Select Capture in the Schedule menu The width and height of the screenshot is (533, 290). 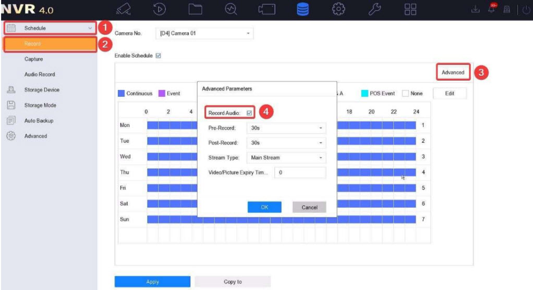click(x=33, y=59)
